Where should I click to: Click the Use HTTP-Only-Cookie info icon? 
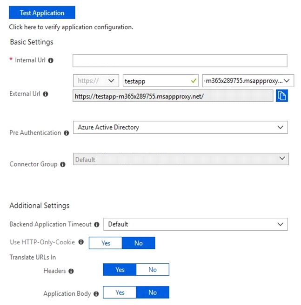[x=81, y=242]
